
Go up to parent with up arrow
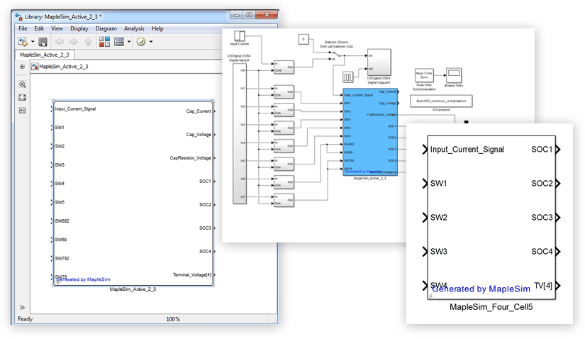click(x=88, y=42)
